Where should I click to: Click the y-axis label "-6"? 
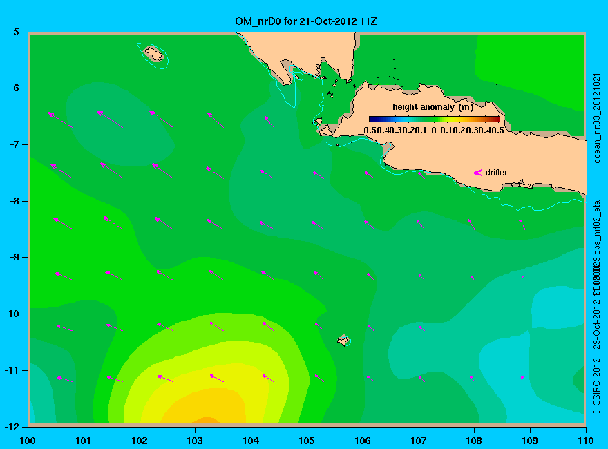click(14, 88)
